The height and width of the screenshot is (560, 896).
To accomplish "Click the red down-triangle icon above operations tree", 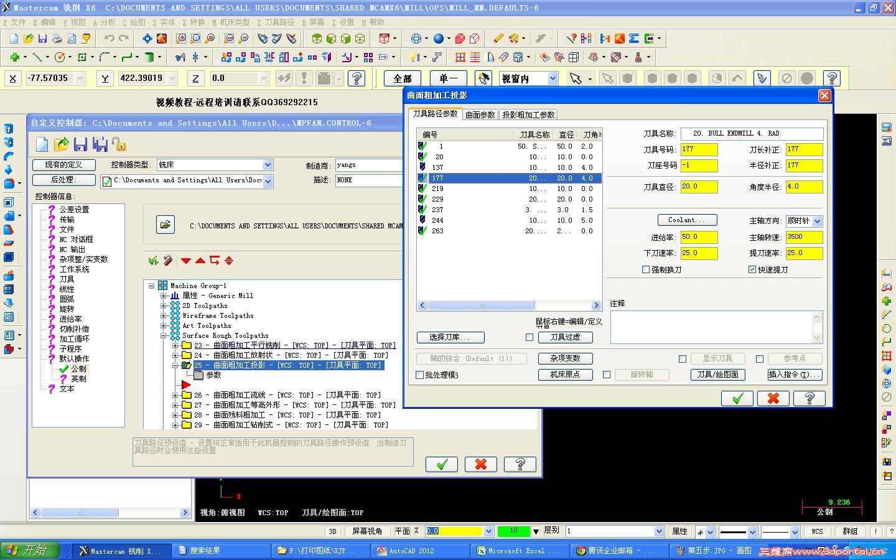I will 186,261.
